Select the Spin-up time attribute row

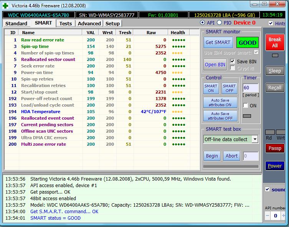pos(102,46)
